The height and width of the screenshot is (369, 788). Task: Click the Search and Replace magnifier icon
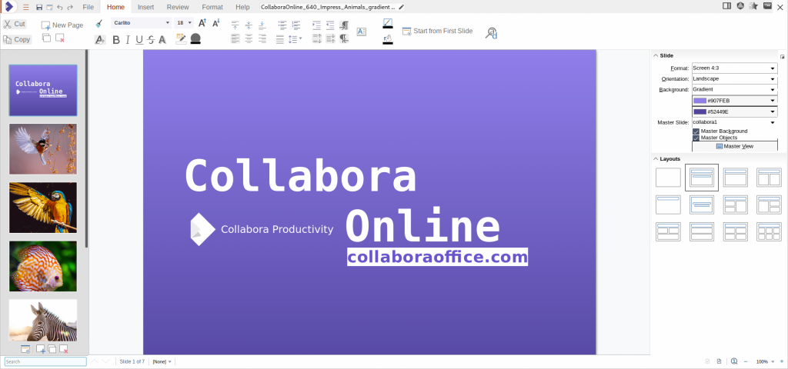tap(491, 33)
